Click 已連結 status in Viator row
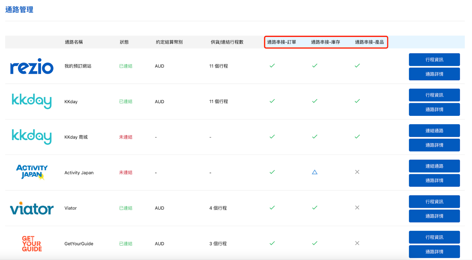472x260 pixels. pyautogui.click(x=126, y=208)
